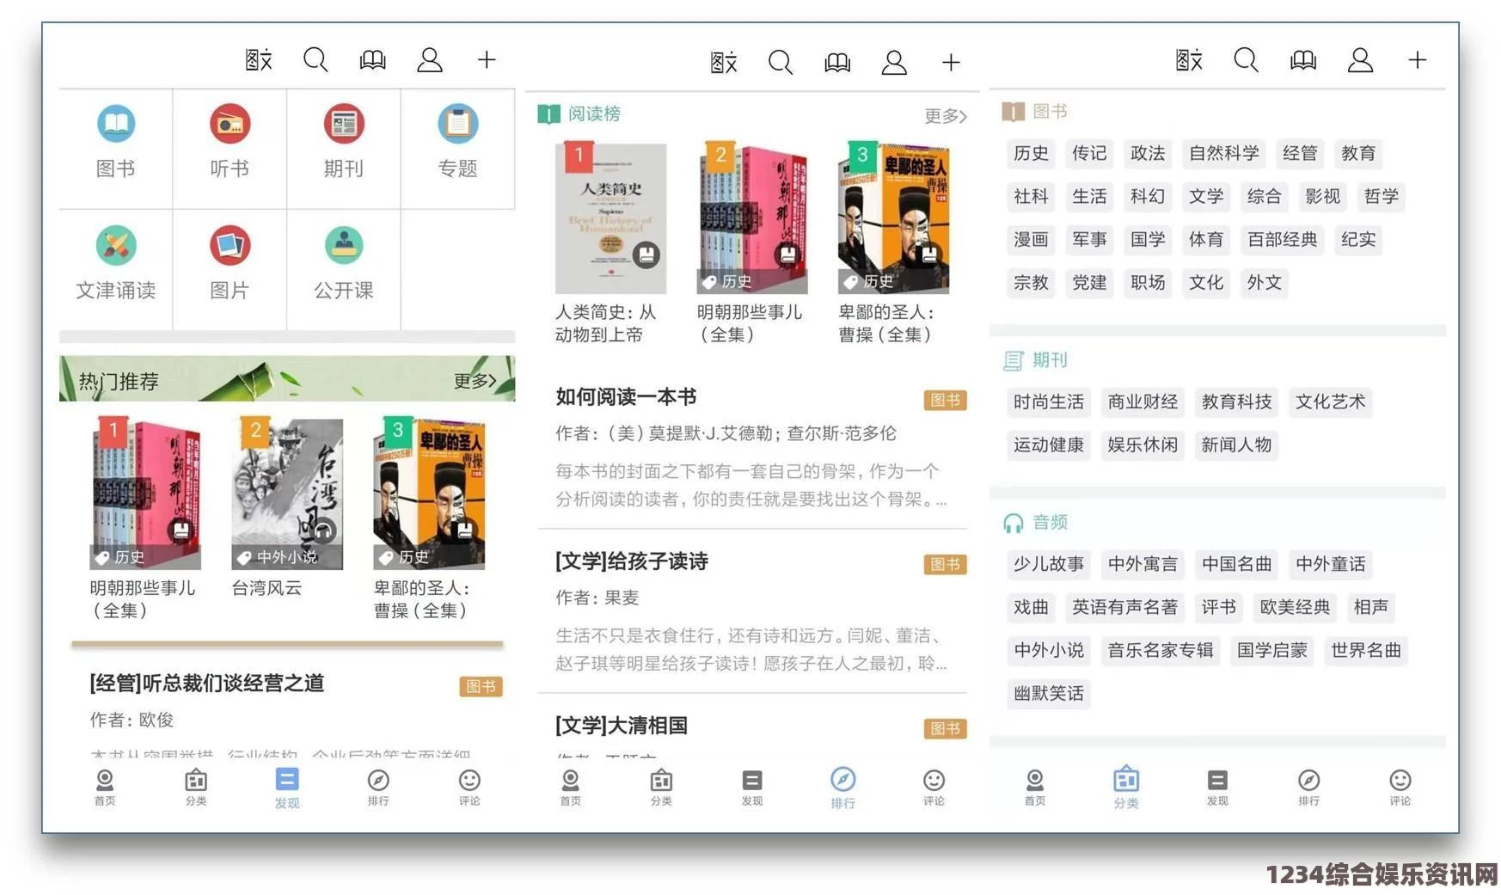
Task: Tap bookshelf icon in left screen header
Action: click(x=372, y=60)
